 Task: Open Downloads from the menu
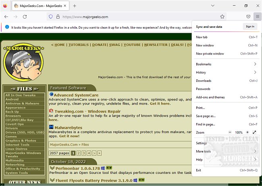point(227,81)
